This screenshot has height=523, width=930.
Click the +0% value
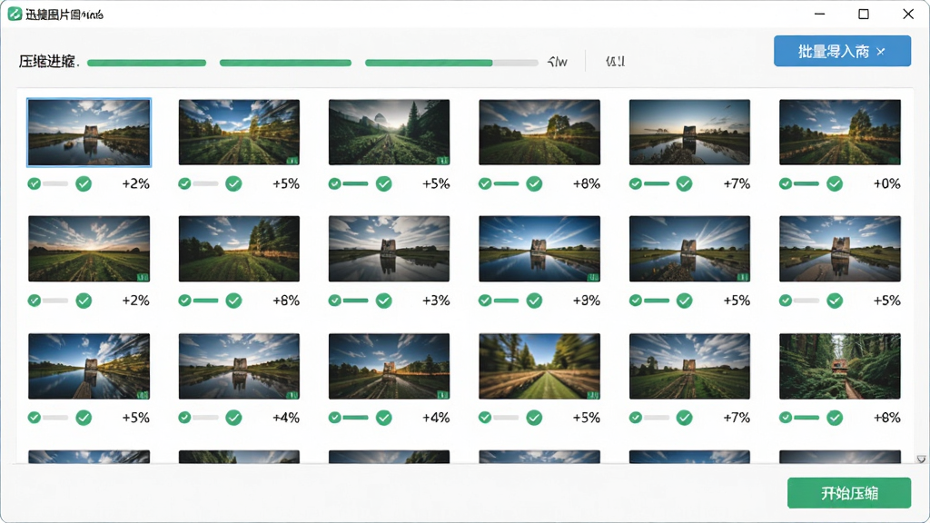click(x=886, y=183)
